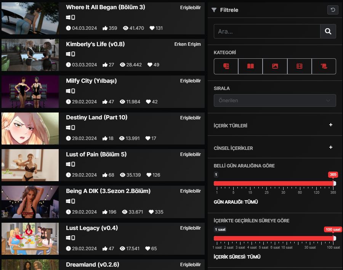Select the film strip category icon
The image size is (343, 270).
300,66
